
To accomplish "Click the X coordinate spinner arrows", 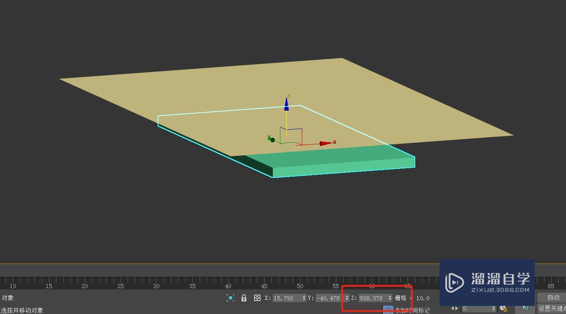I will coord(304,298).
